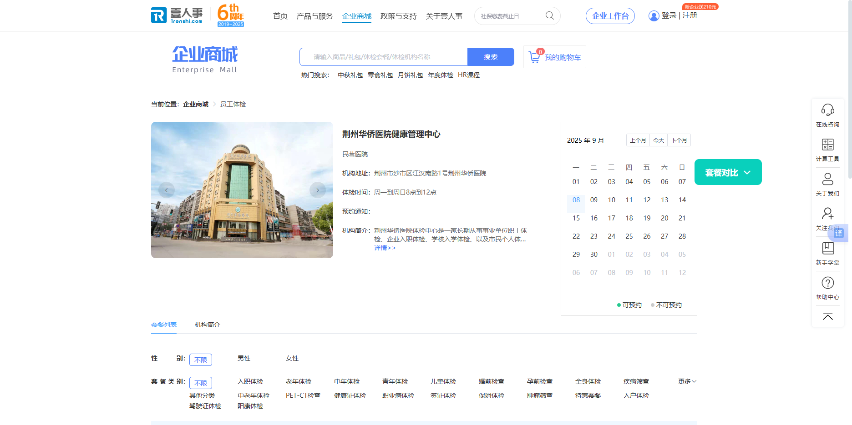Switch to the 机构简介 tab
The image size is (852, 425).
(208, 325)
